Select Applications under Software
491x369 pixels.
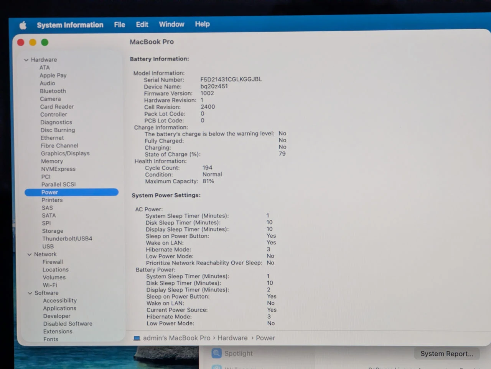(x=59, y=308)
